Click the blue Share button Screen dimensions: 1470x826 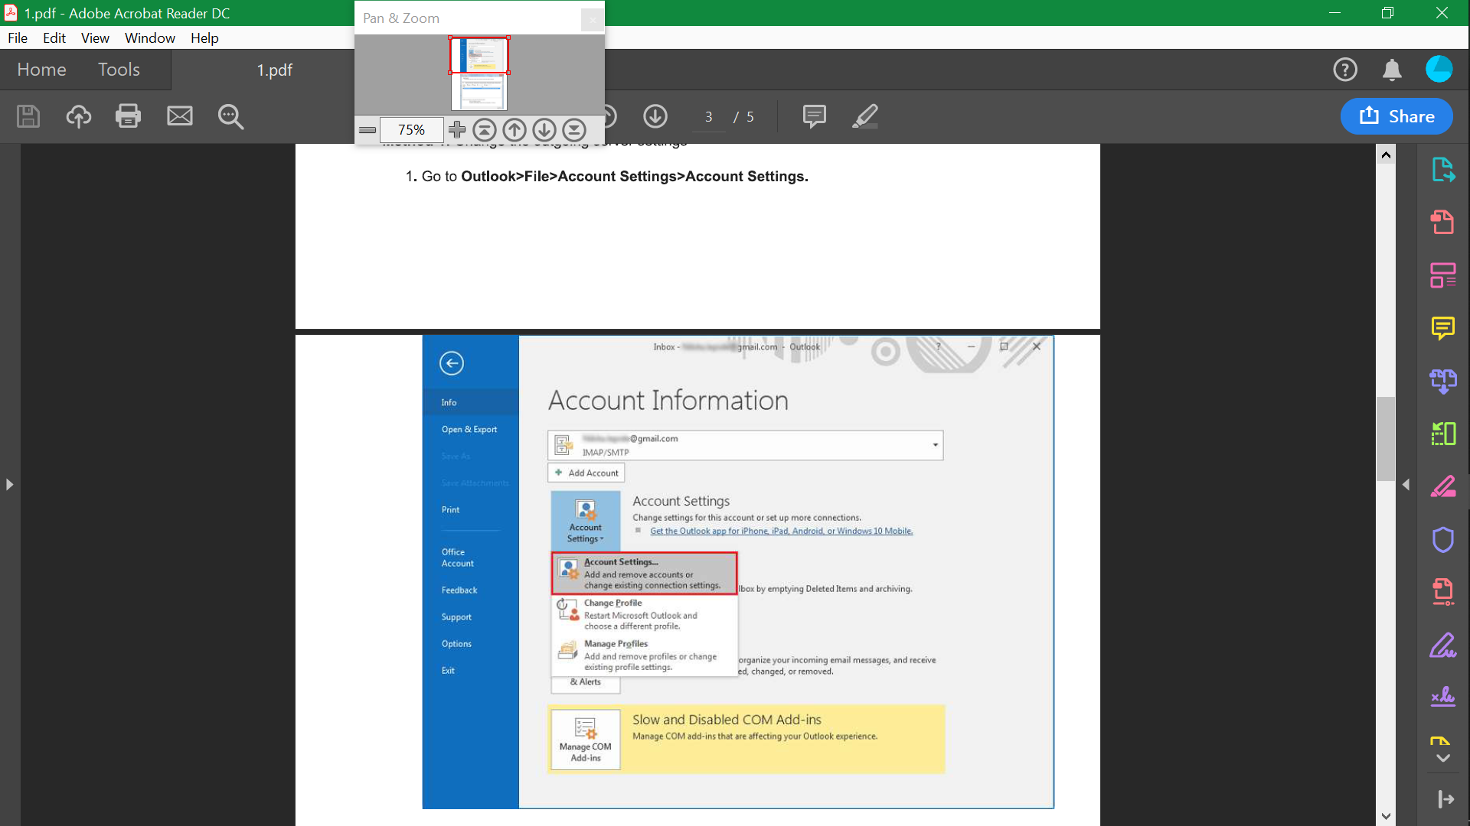[x=1396, y=116]
